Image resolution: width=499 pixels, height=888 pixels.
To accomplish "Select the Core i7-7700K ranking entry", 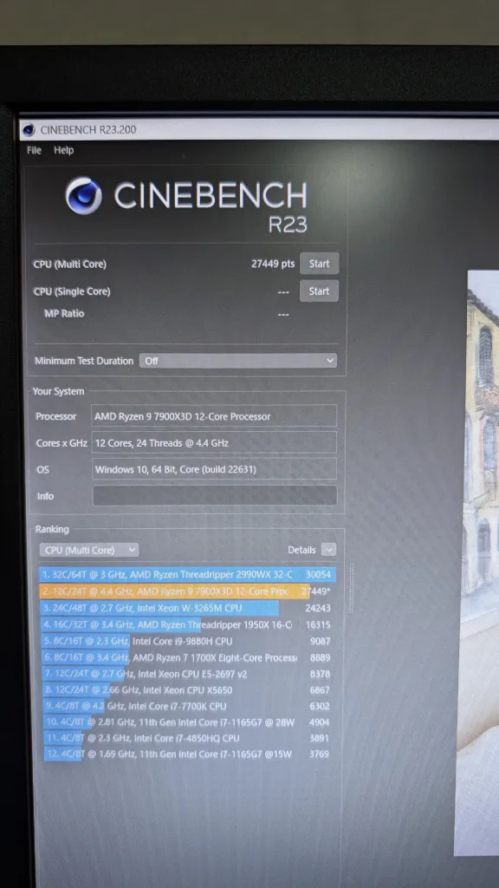I will pyautogui.click(x=188, y=706).
